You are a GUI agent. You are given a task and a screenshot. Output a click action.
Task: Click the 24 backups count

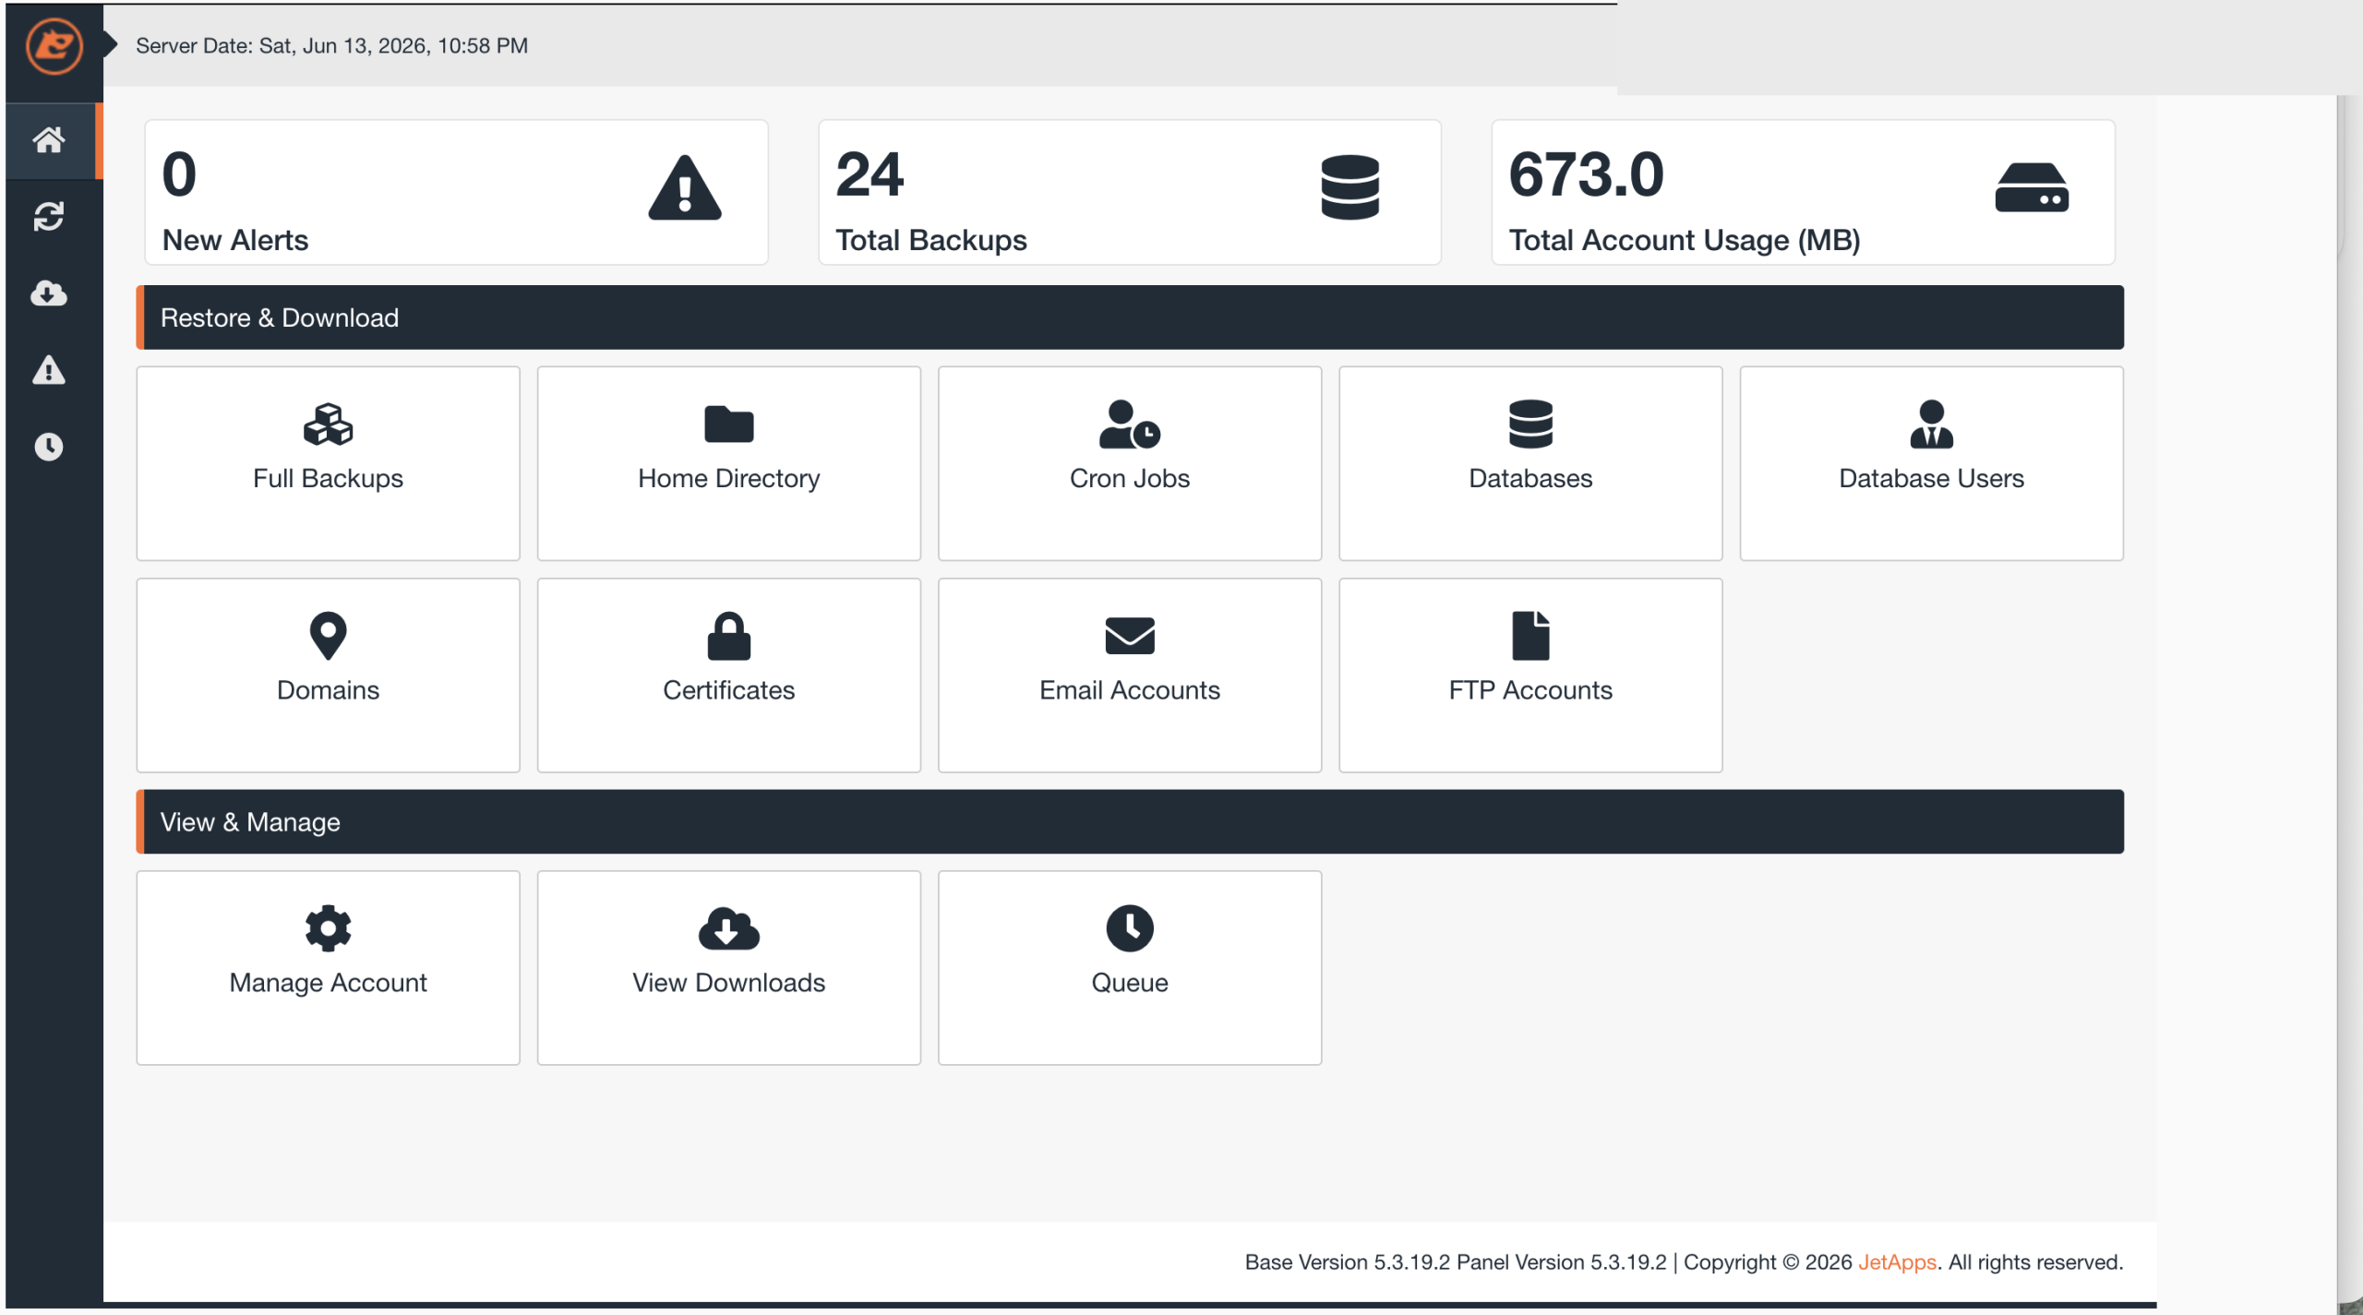click(870, 174)
